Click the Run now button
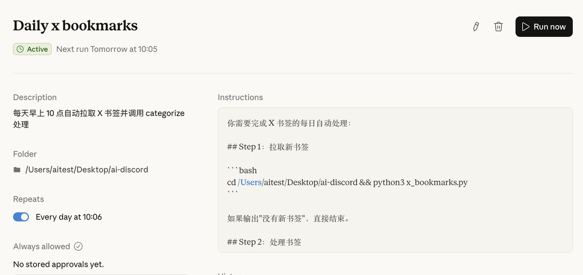Image resolution: width=583 pixels, height=275 pixels. [544, 27]
